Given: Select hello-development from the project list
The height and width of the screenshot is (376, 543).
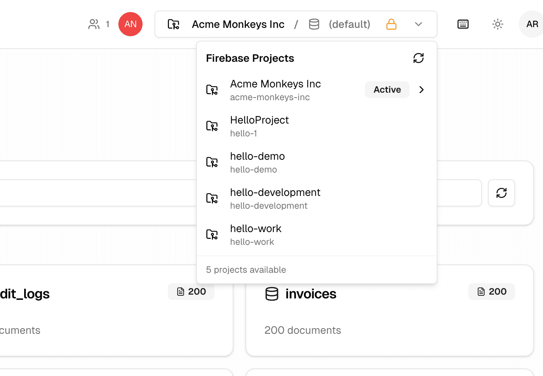Looking at the screenshot, I should (275, 198).
